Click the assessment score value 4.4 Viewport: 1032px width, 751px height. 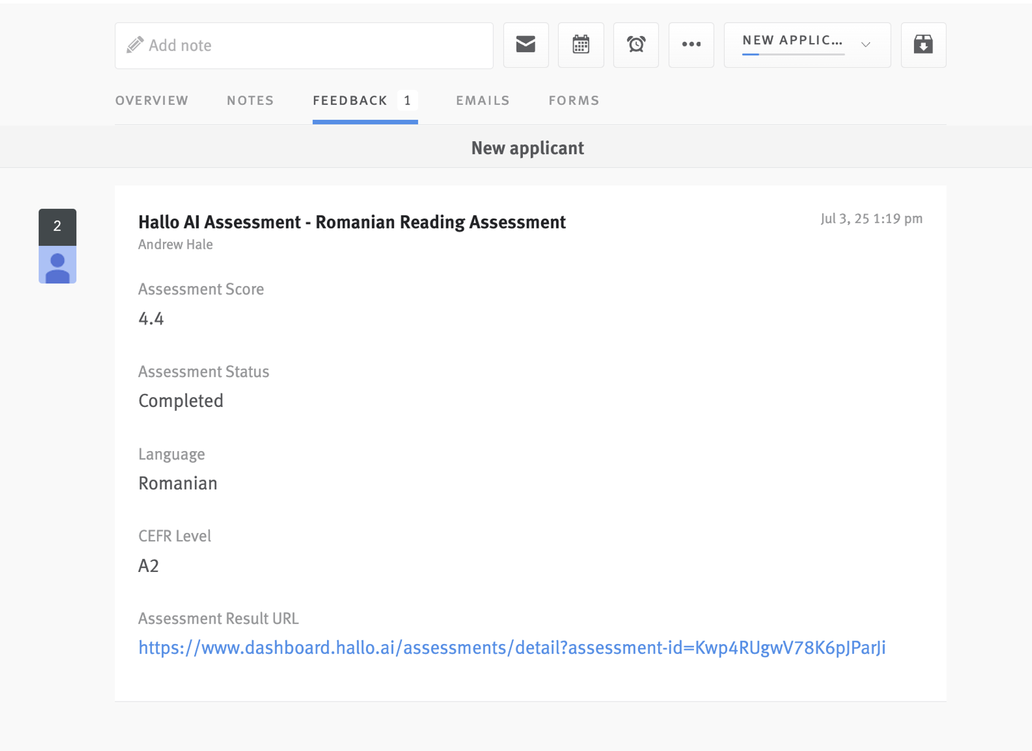(x=151, y=319)
